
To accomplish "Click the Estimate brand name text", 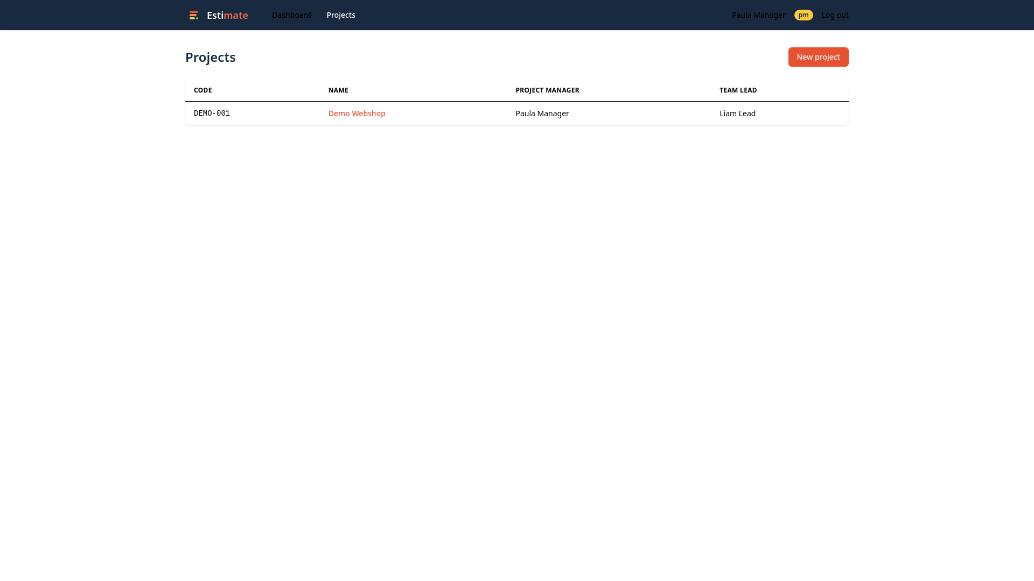I will coord(227,15).
